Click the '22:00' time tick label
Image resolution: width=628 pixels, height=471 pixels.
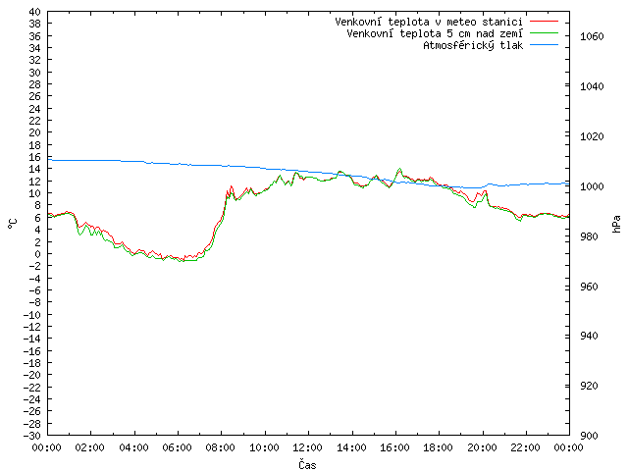[x=526, y=447]
